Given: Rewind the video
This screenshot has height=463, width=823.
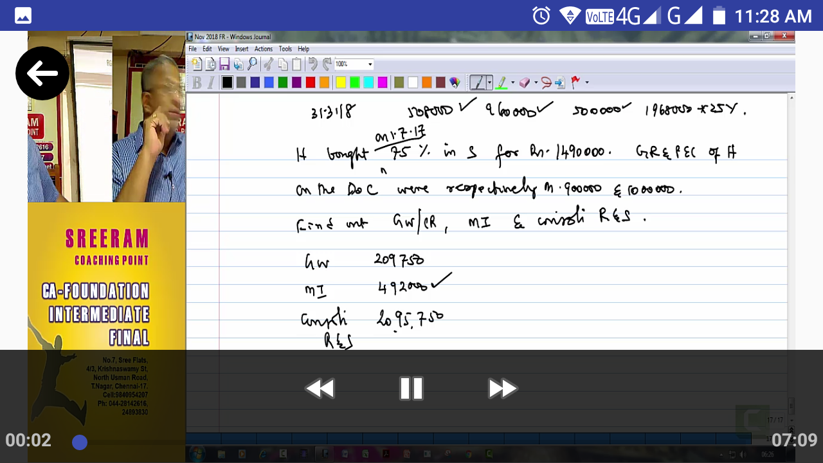Looking at the screenshot, I should pos(320,388).
